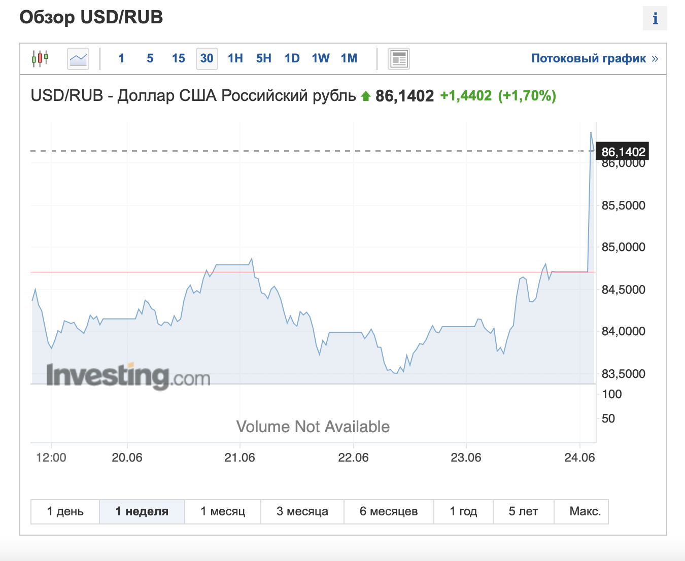Click the 85,5000 axis label

click(x=623, y=205)
